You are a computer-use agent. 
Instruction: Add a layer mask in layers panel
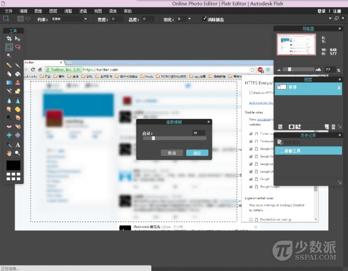(291, 127)
